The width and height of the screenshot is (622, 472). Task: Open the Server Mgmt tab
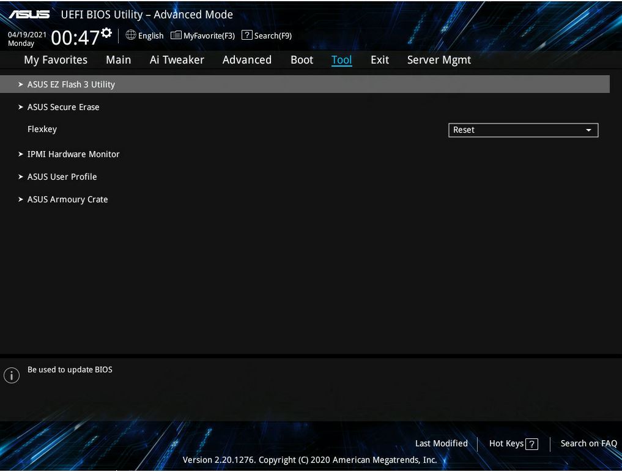click(439, 60)
